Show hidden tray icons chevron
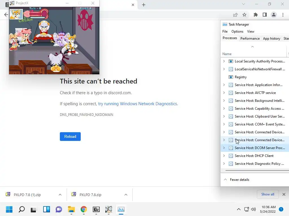Screen dimensions: 289x216 point(239,209)
